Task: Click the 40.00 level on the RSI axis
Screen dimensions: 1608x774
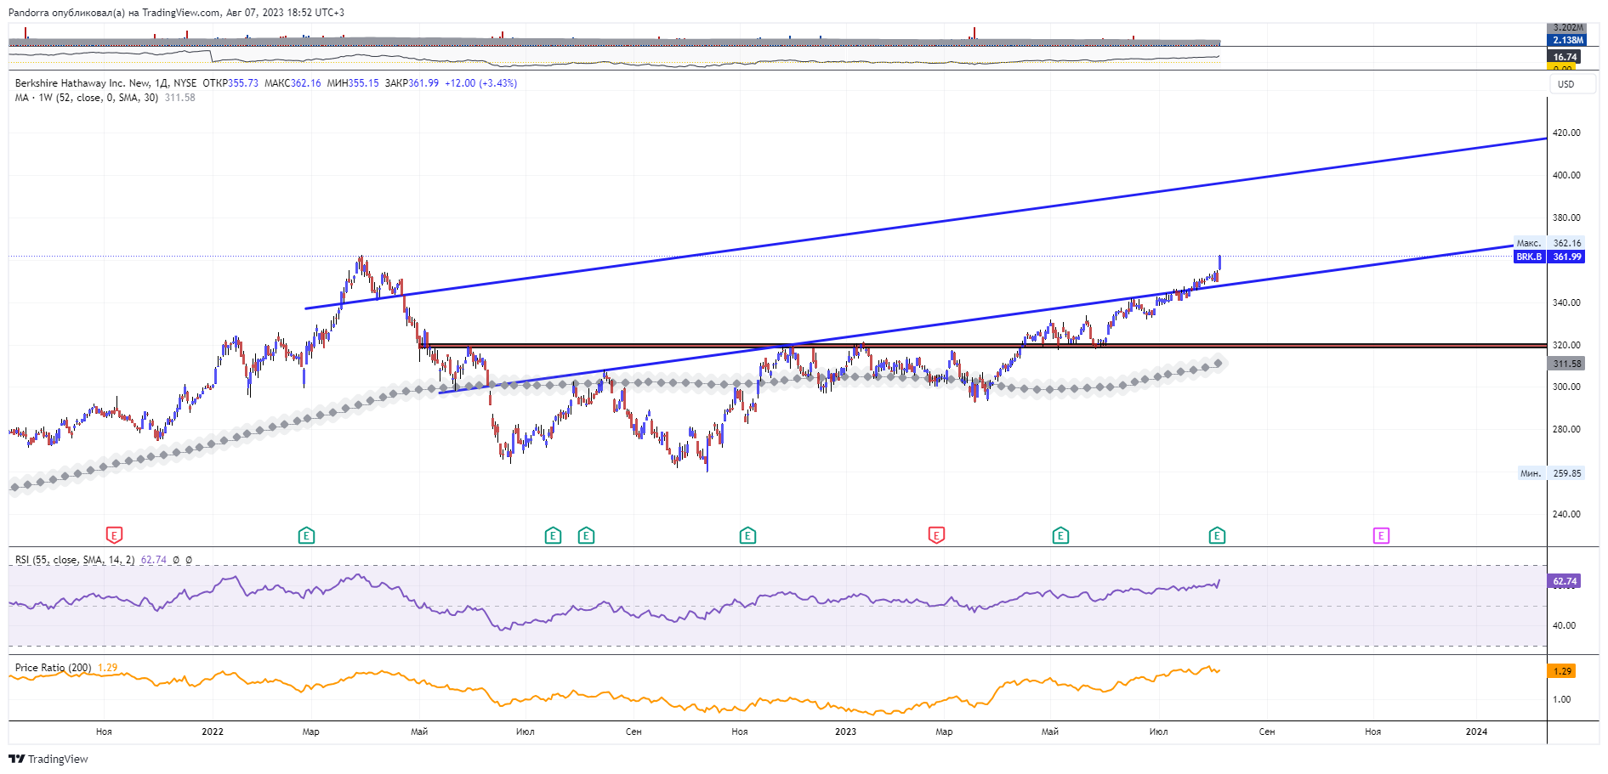Action: pos(1564,625)
